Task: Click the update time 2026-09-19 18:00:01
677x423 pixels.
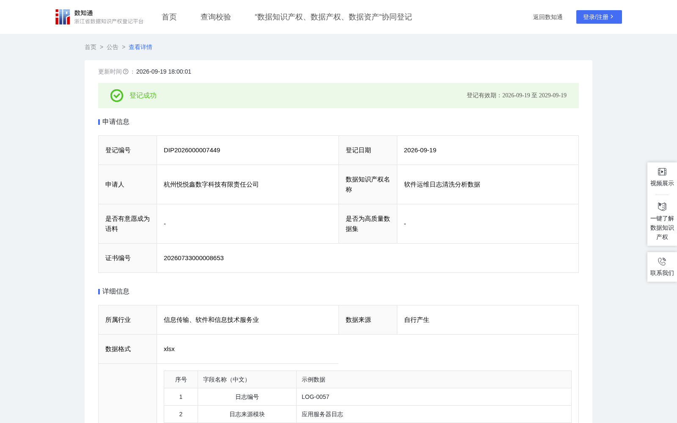Action: (164, 71)
